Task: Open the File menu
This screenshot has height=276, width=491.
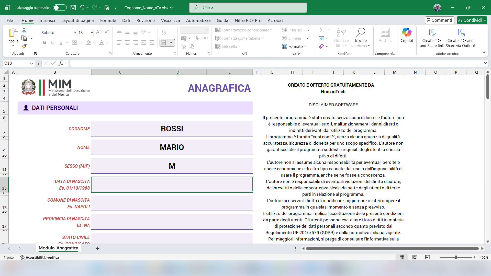Action: coord(10,20)
